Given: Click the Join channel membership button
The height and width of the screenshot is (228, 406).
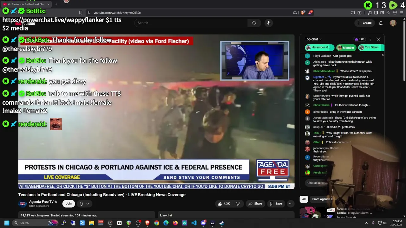Looking at the screenshot, I should point(69,204).
